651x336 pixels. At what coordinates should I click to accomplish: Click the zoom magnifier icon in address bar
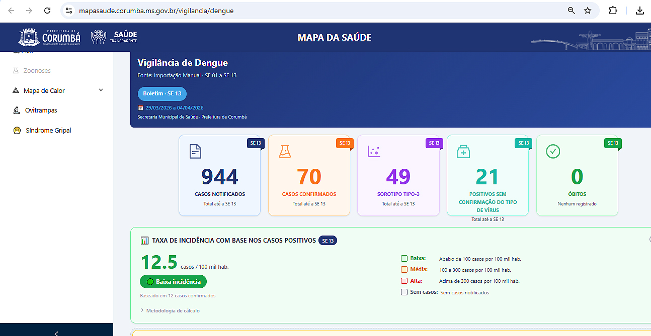[x=572, y=11]
